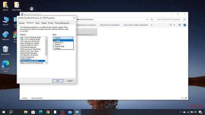The height and width of the screenshot is (115, 205).
Task: Click the Search Network Connections field
Action: pos(171,19)
